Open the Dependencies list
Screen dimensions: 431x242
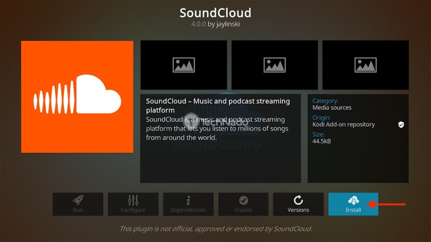188,204
